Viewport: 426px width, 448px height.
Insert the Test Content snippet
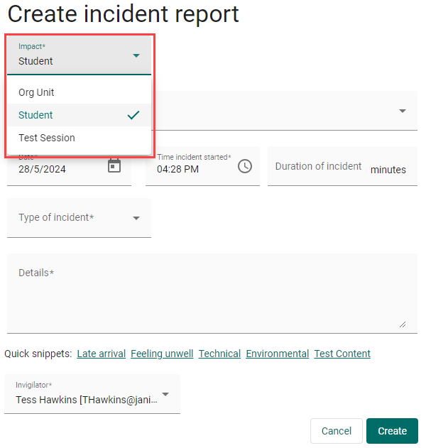[342, 354]
